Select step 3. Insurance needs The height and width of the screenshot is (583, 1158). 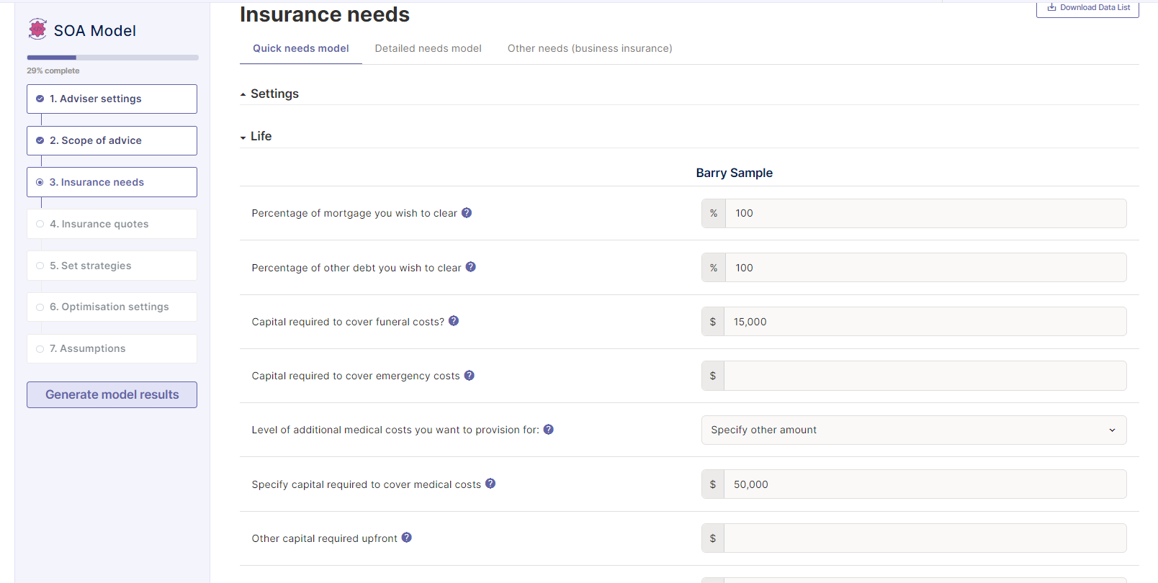click(x=112, y=182)
